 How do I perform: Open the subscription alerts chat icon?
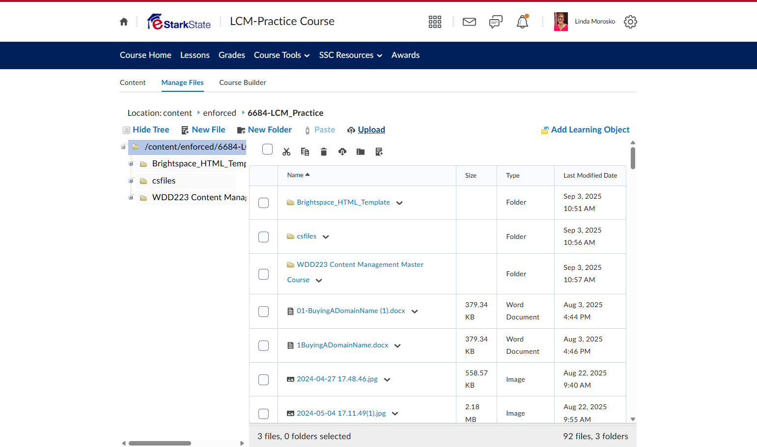(496, 22)
